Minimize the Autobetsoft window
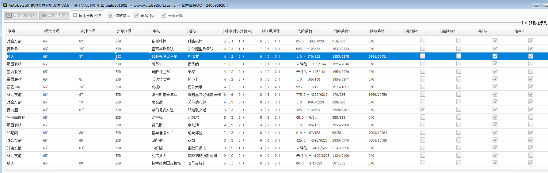 click(x=536, y=5)
